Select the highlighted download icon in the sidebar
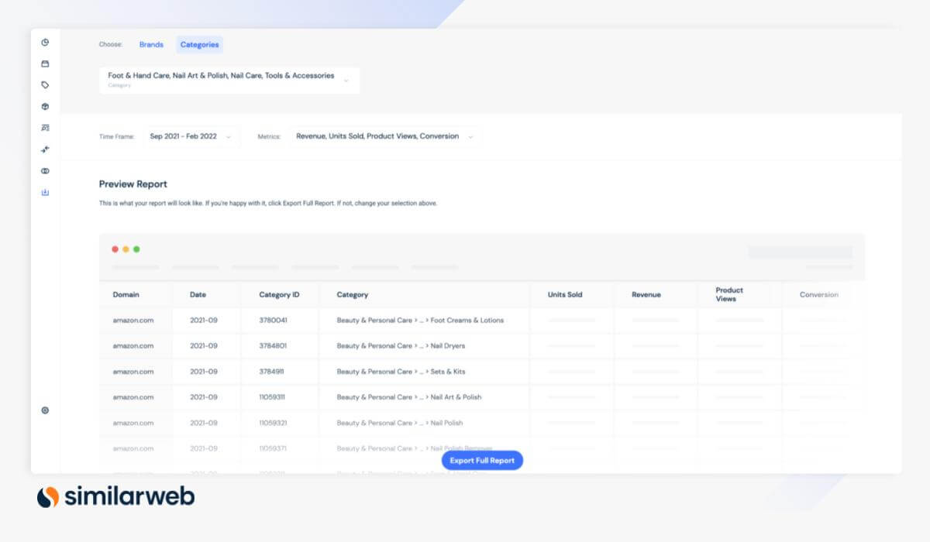This screenshot has height=542, width=930. [x=44, y=192]
